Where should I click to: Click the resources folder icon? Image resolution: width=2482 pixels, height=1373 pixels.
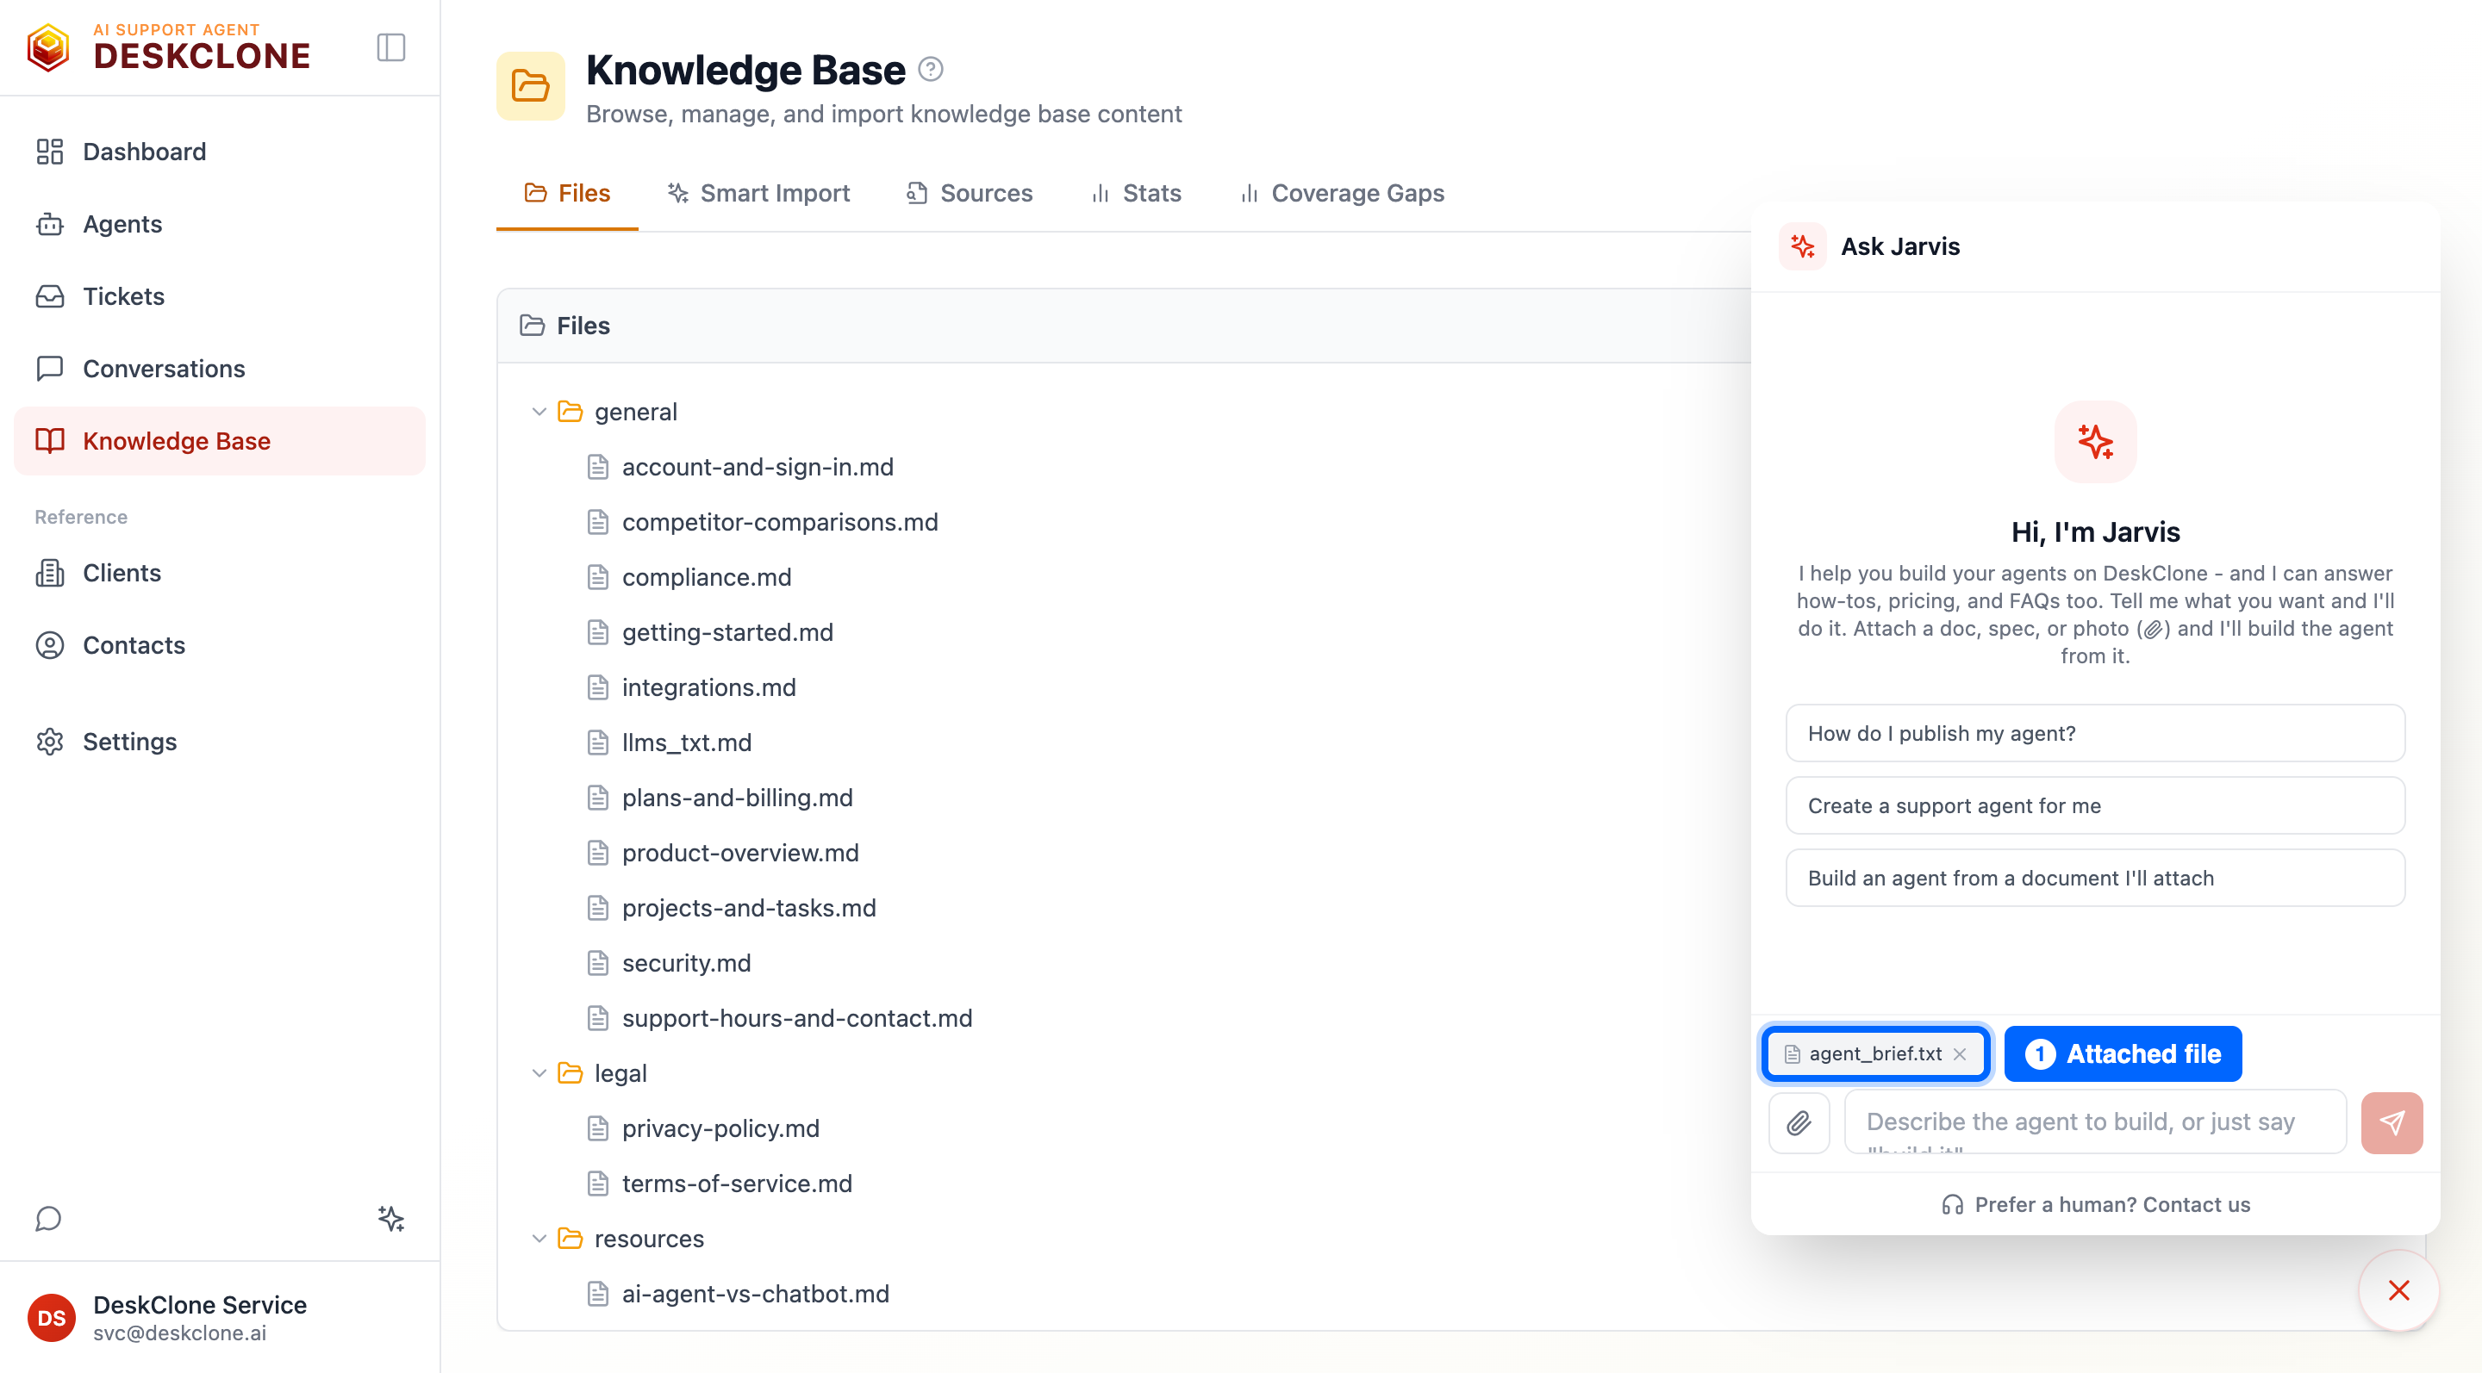point(571,1239)
